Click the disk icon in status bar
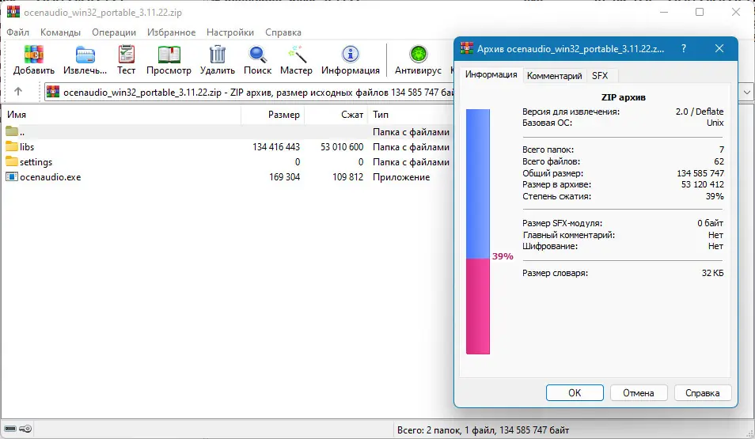The height and width of the screenshot is (439, 755). click(x=10, y=429)
